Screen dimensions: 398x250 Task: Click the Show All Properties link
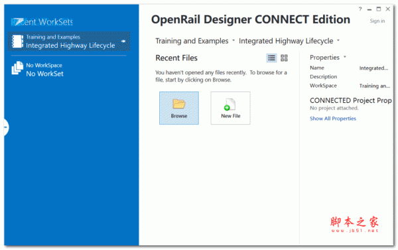333,119
